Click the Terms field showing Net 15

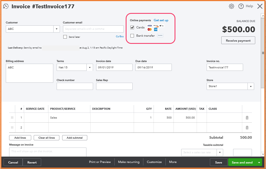point(72,67)
